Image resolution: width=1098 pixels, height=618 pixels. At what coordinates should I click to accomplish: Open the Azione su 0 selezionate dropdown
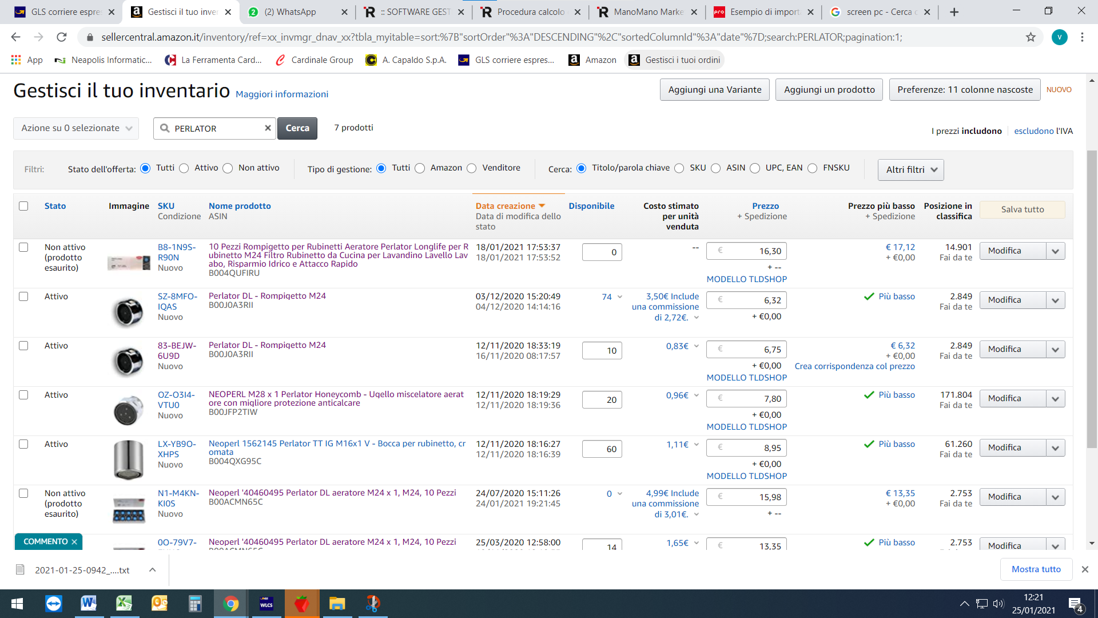[x=76, y=128]
